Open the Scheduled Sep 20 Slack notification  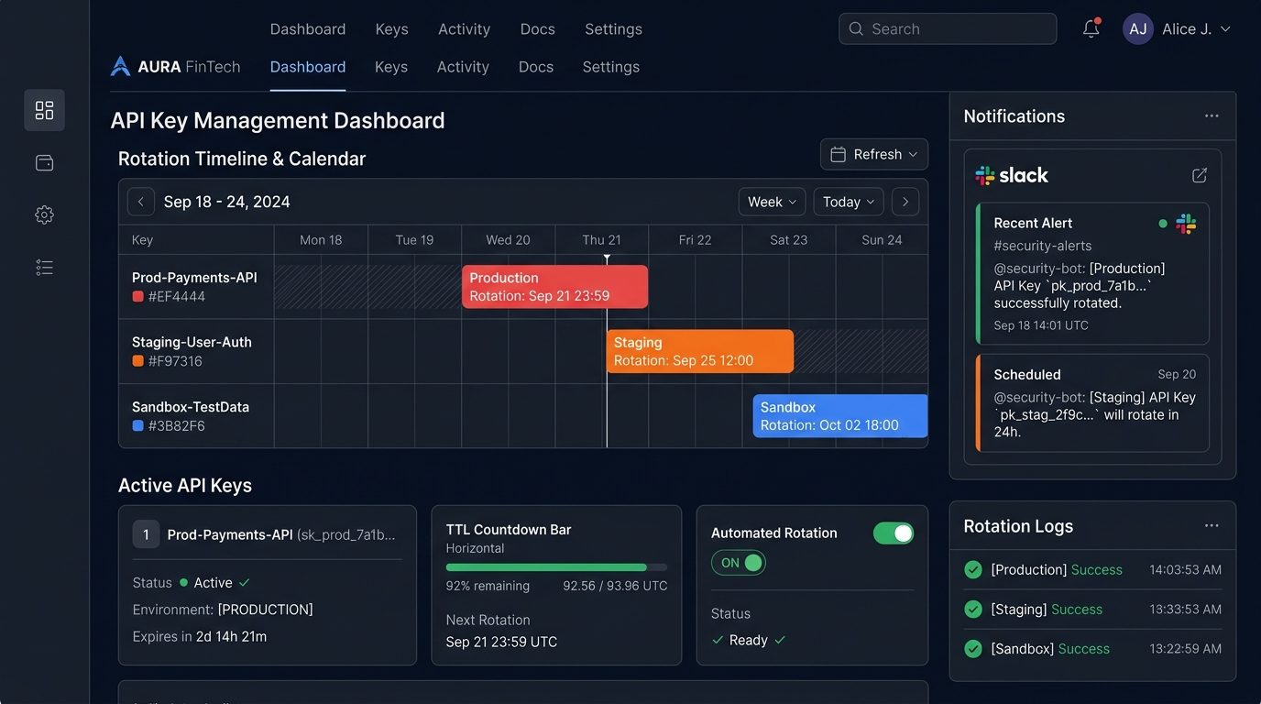click(x=1092, y=403)
